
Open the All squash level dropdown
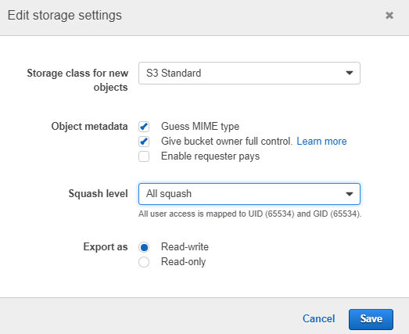249,194
